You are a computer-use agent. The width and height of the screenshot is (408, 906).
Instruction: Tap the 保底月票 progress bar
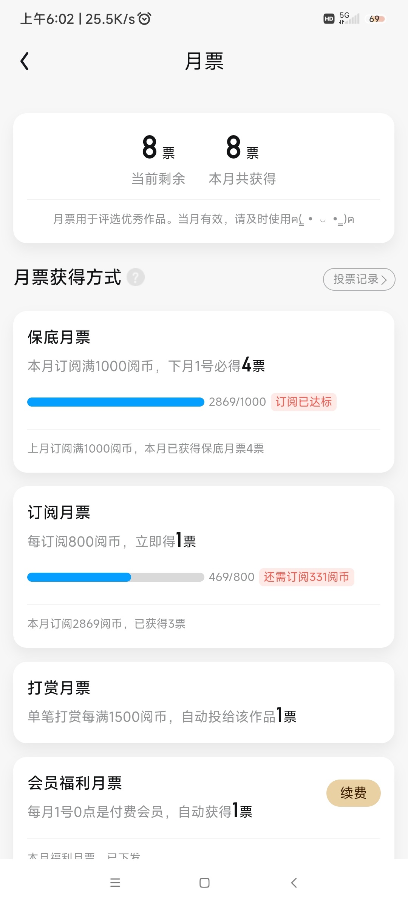(x=116, y=402)
